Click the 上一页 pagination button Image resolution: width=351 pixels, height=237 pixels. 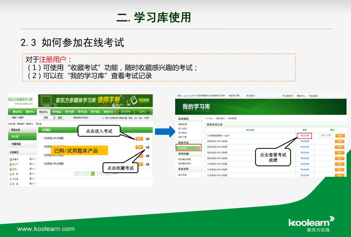[86, 174]
